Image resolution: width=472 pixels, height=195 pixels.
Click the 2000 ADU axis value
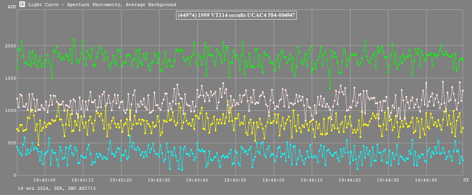pos(11,46)
